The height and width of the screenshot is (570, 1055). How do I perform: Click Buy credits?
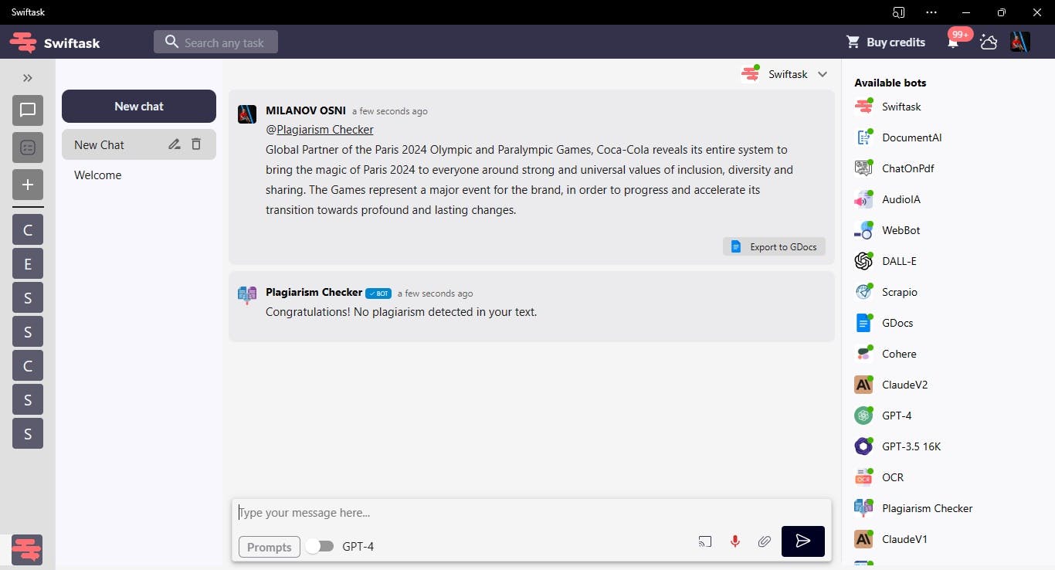coord(886,42)
